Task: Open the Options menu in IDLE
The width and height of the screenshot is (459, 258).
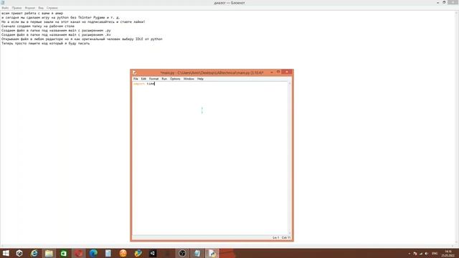Action: [175, 79]
